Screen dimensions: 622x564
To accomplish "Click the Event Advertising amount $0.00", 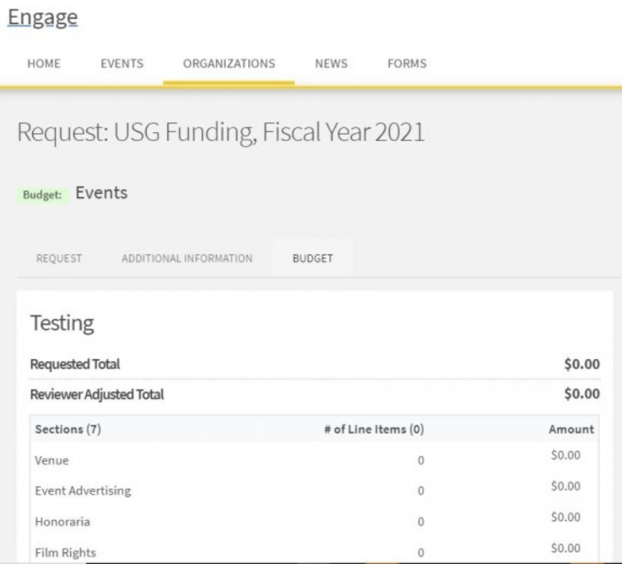I will [x=566, y=486].
